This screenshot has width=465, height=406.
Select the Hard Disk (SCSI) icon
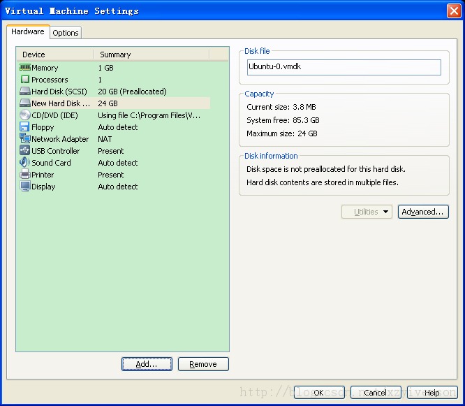(x=25, y=92)
